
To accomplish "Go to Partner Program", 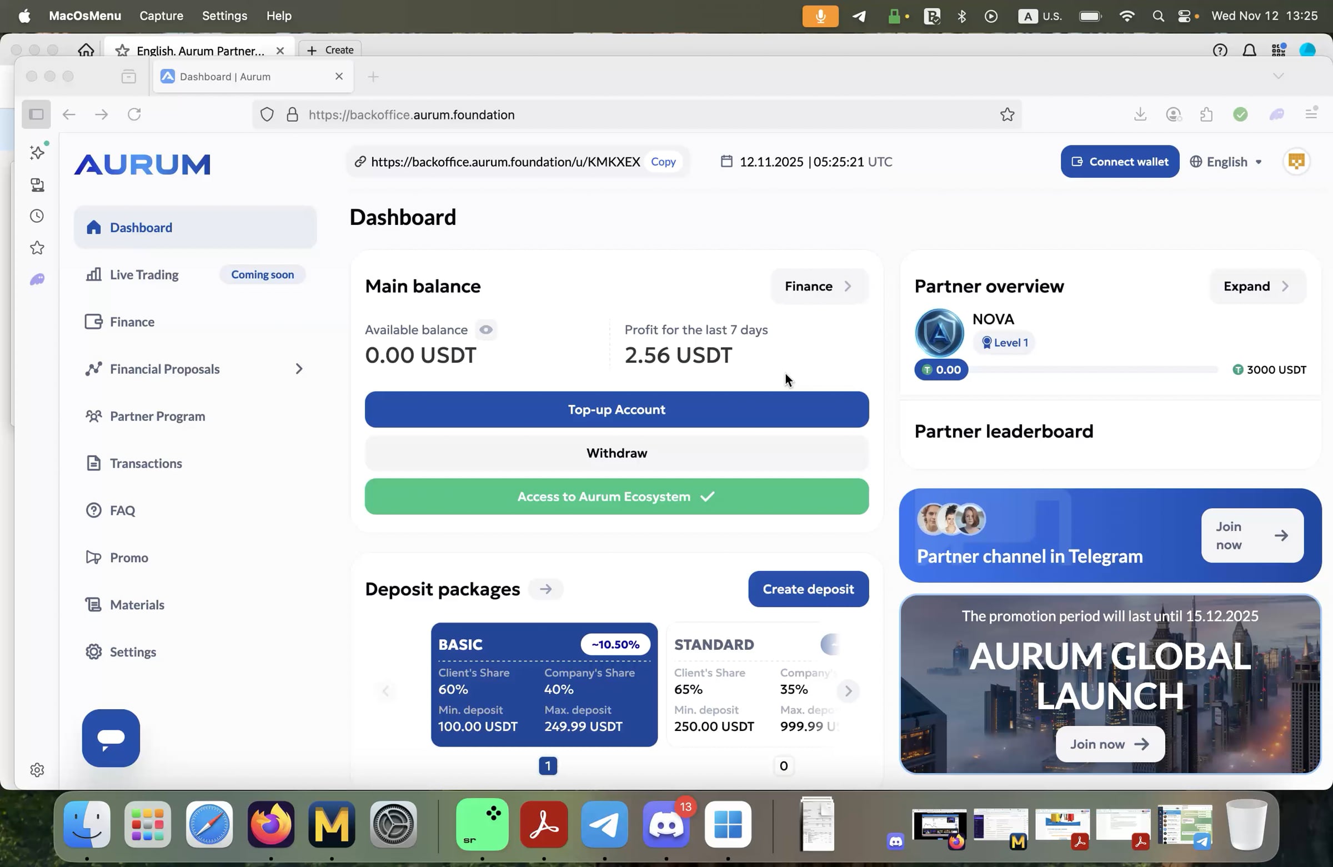I will (x=196, y=416).
